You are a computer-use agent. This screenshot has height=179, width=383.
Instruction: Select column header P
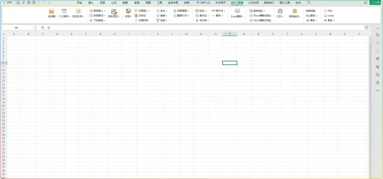(230, 34)
